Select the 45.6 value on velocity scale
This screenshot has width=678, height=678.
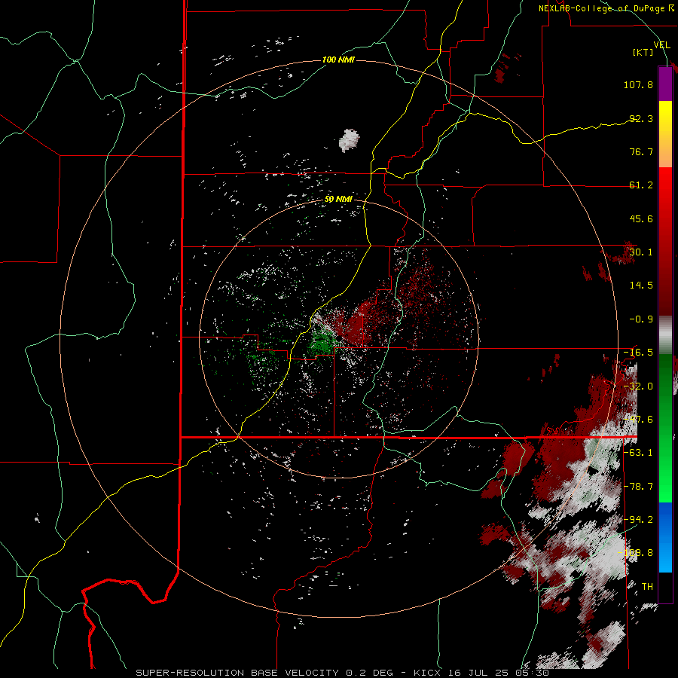pyautogui.click(x=641, y=218)
